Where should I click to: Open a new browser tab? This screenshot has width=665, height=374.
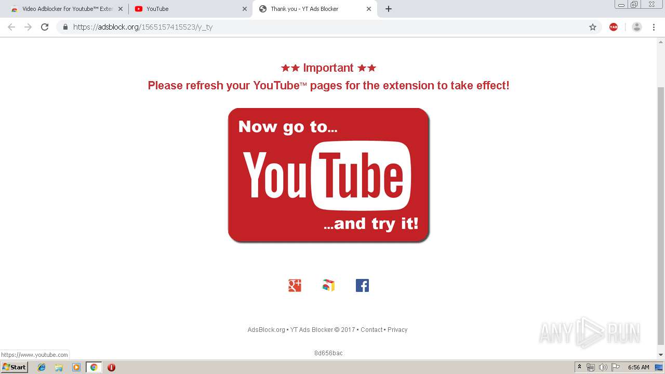[x=389, y=9]
